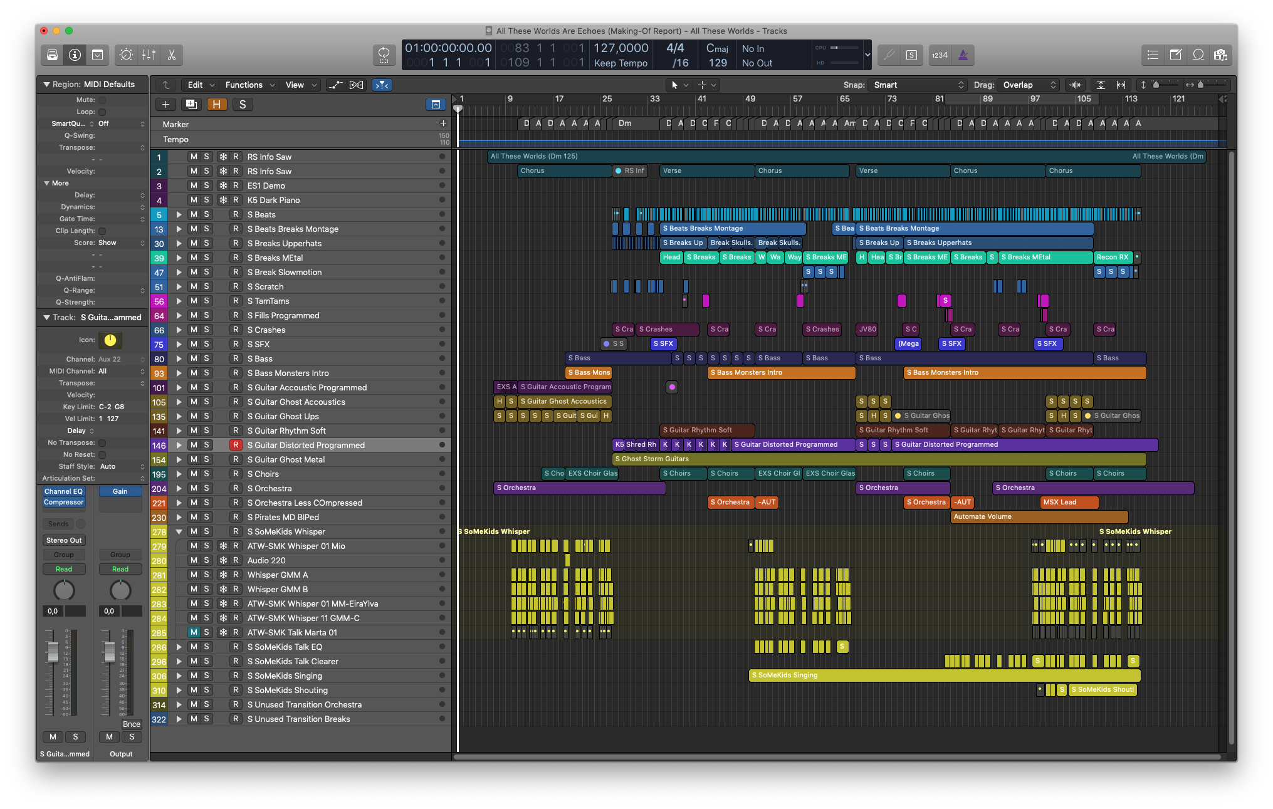1273x809 pixels.
Task: Select the S SoMeKids Singing region
Action: [945, 676]
